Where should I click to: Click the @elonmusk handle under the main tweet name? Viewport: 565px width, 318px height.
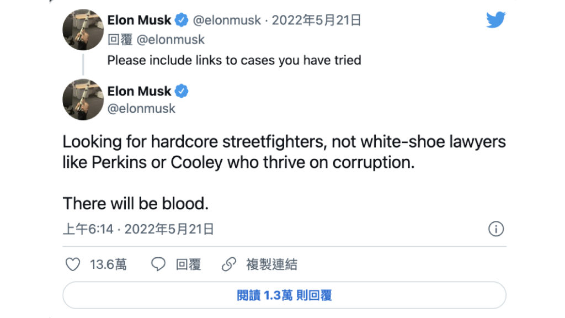[141, 108]
